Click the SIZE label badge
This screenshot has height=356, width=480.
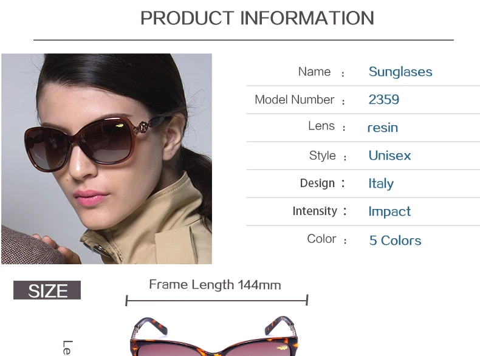[x=47, y=290]
